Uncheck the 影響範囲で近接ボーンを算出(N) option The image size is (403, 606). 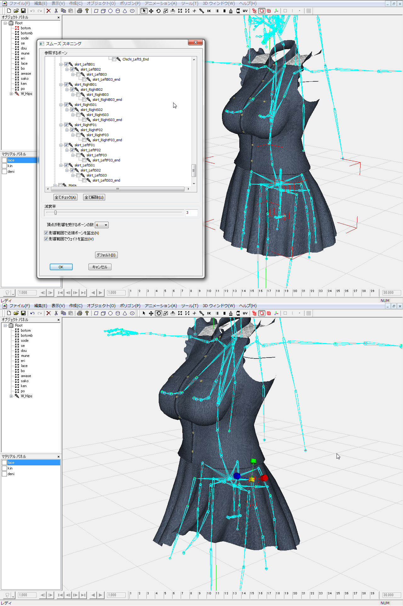tap(46, 233)
